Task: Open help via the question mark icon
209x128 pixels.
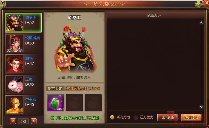Action: 198,4
